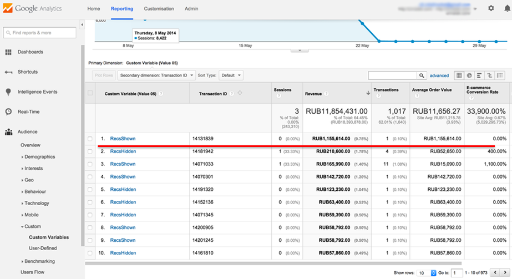Screen dimensions: 512x279
Task: Click the advanced filter link
Action: 439,75
